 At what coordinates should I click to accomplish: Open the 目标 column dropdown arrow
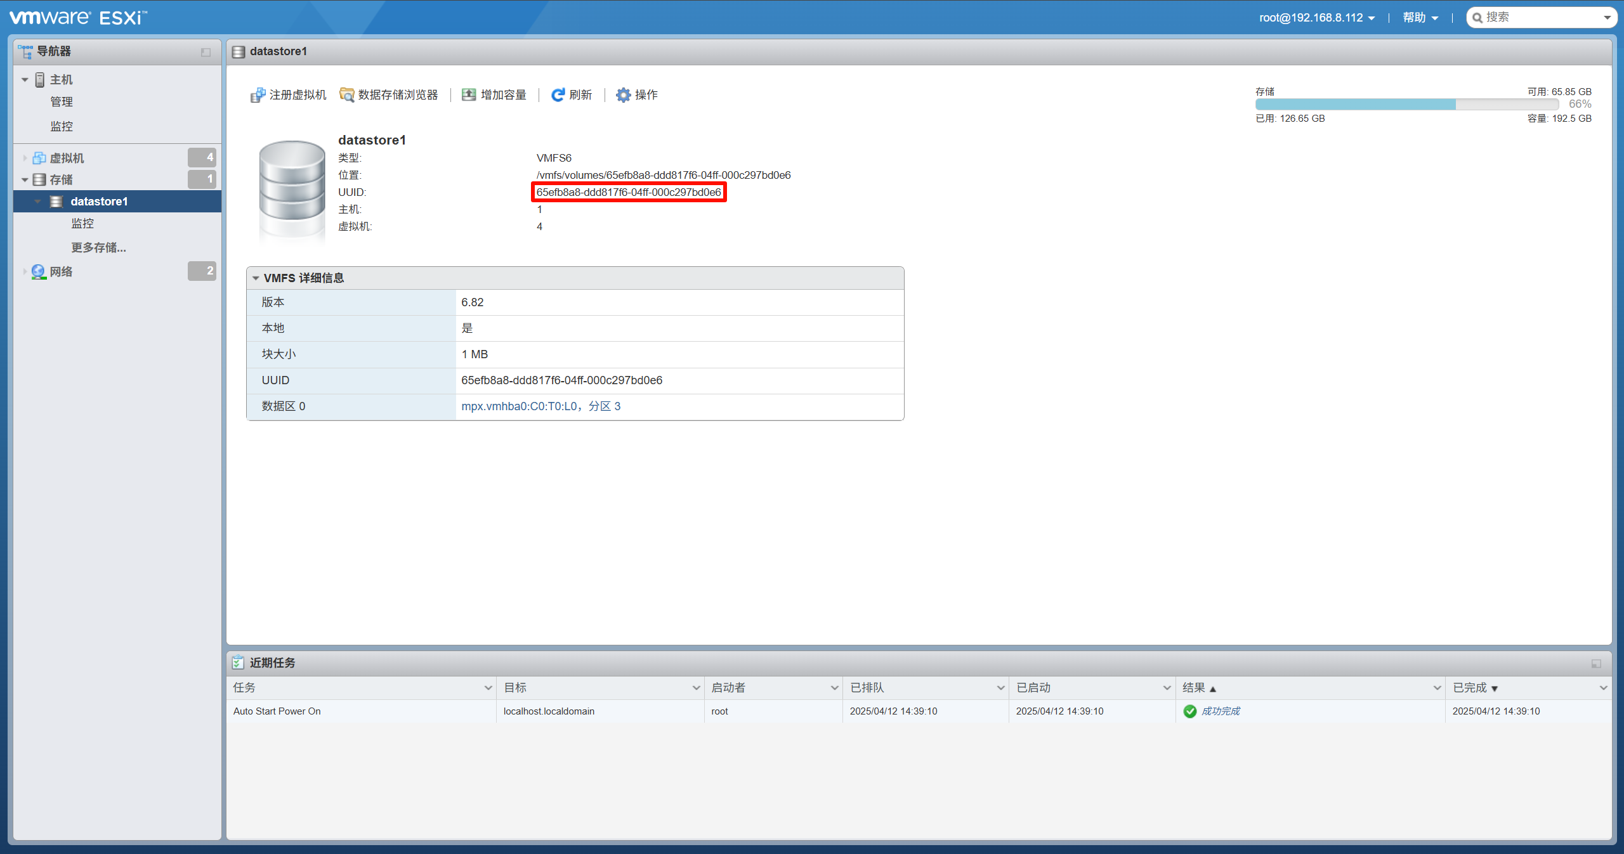click(x=696, y=688)
